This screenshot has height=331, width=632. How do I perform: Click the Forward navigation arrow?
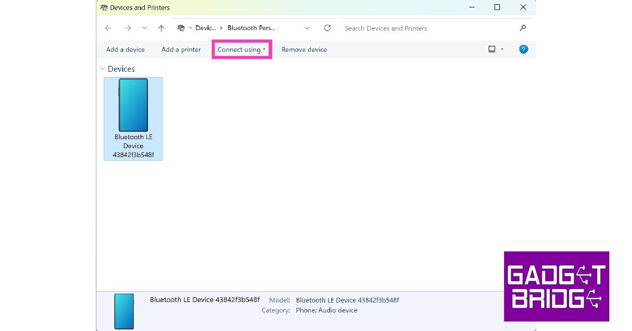coord(127,28)
